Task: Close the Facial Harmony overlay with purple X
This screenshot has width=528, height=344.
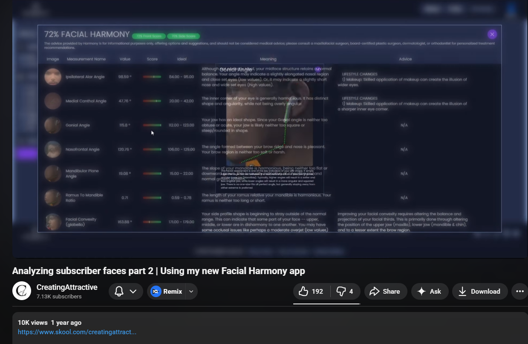Action: (x=492, y=35)
